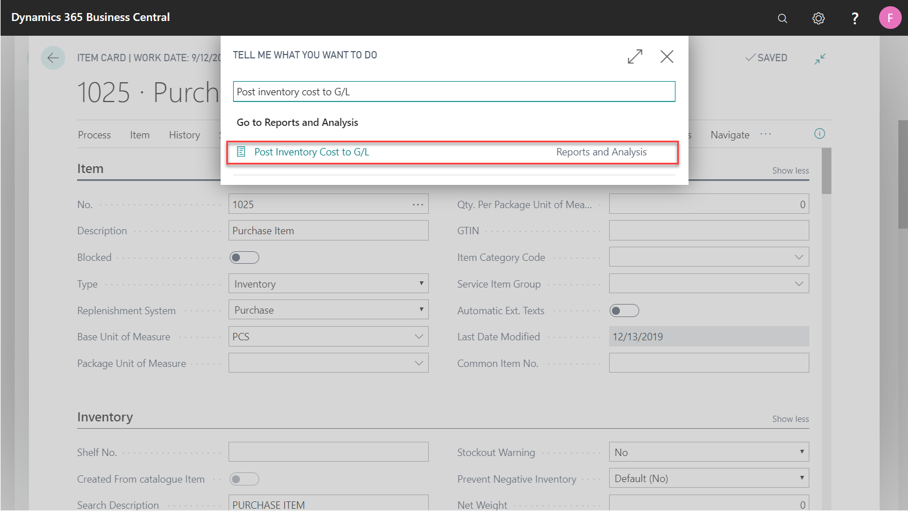The height and width of the screenshot is (511, 908).
Task: Click Show less in the Item section
Action: coord(790,171)
